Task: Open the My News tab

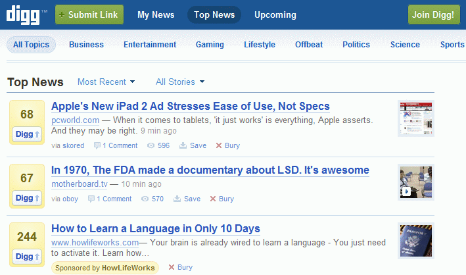Action: [156, 14]
